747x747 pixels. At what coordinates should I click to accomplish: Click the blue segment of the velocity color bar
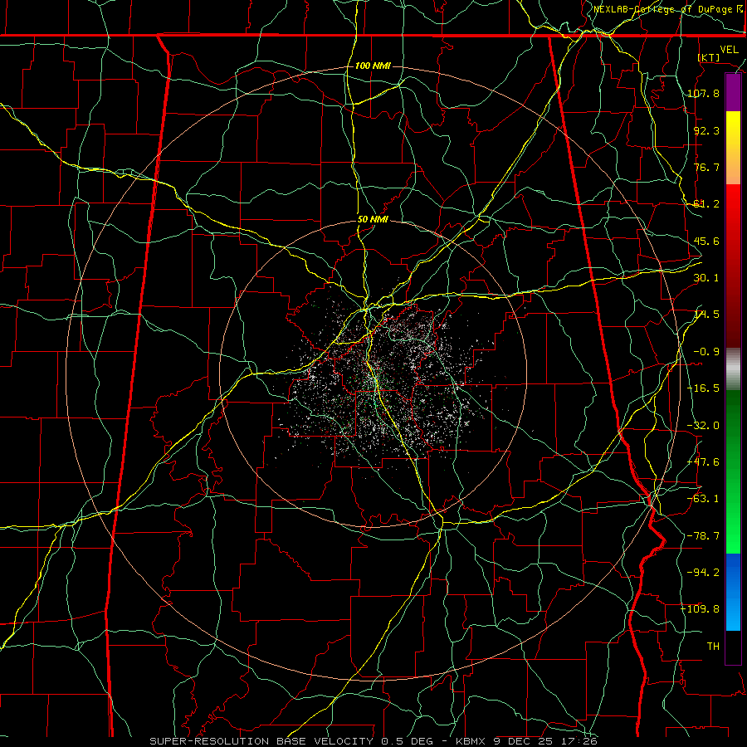tap(733, 592)
